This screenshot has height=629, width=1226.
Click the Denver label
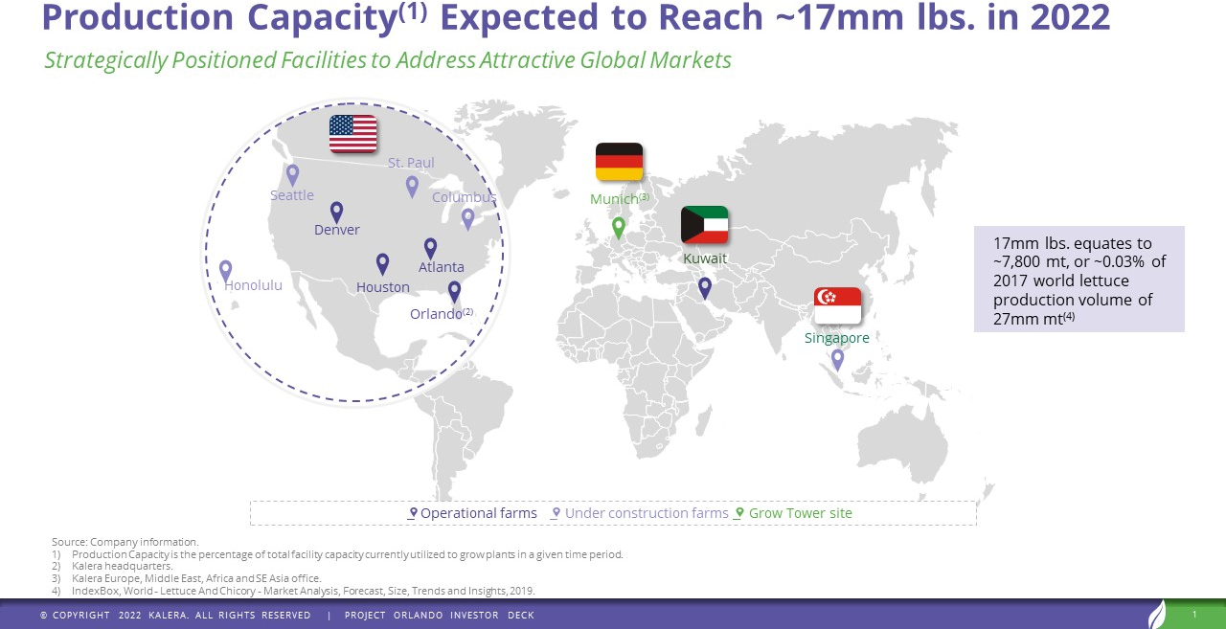337,230
